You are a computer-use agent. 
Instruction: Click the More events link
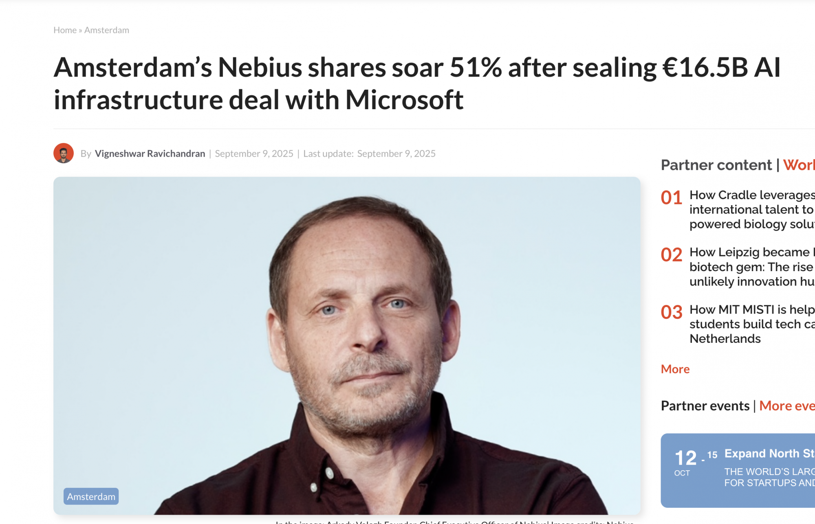click(787, 406)
